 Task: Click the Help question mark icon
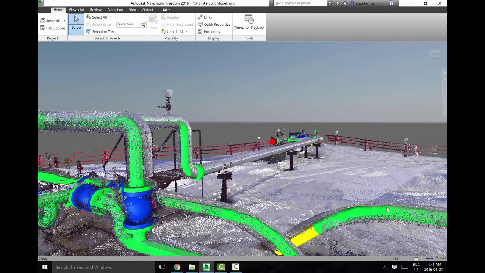click(x=391, y=3)
